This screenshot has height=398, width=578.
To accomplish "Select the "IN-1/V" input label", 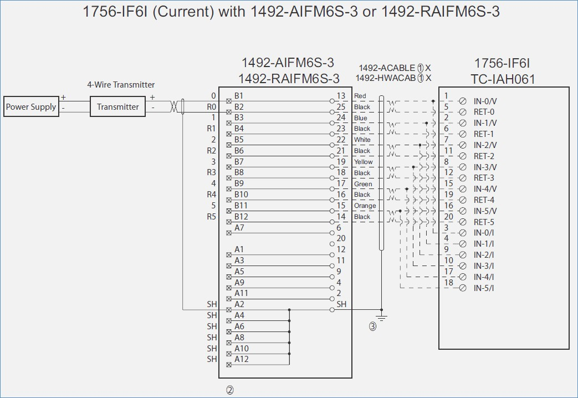I will [485, 123].
